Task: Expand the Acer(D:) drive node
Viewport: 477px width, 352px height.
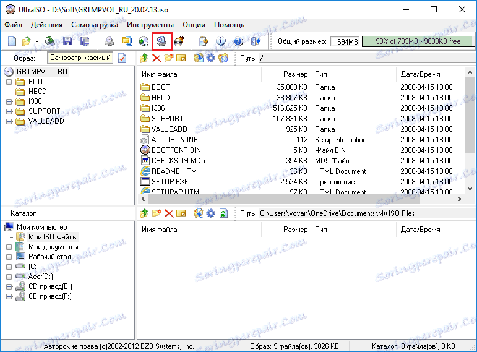Action: 9,277
